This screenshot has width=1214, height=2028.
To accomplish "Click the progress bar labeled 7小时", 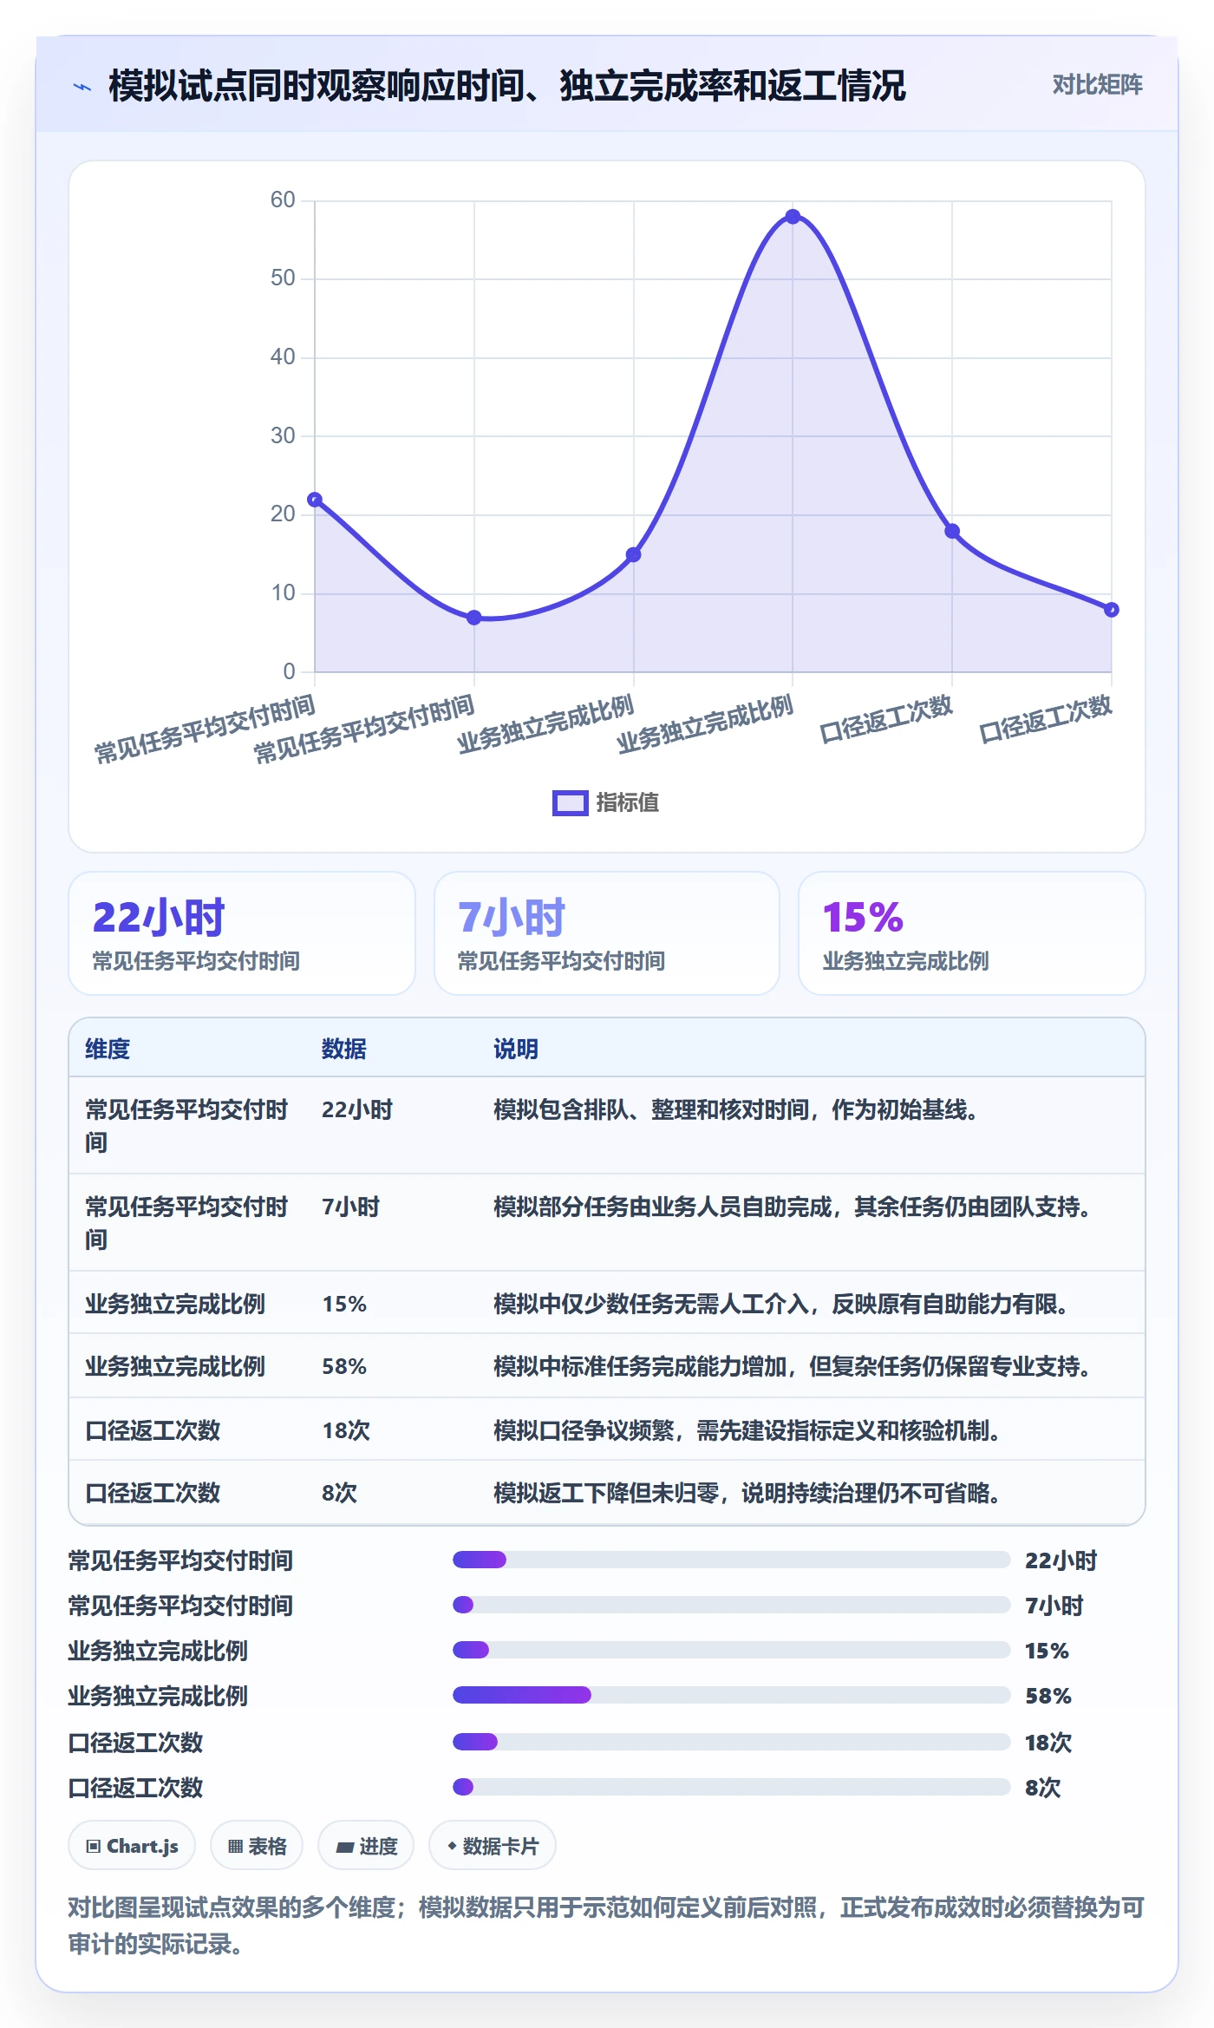I will pyautogui.click(x=731, y=1605).
